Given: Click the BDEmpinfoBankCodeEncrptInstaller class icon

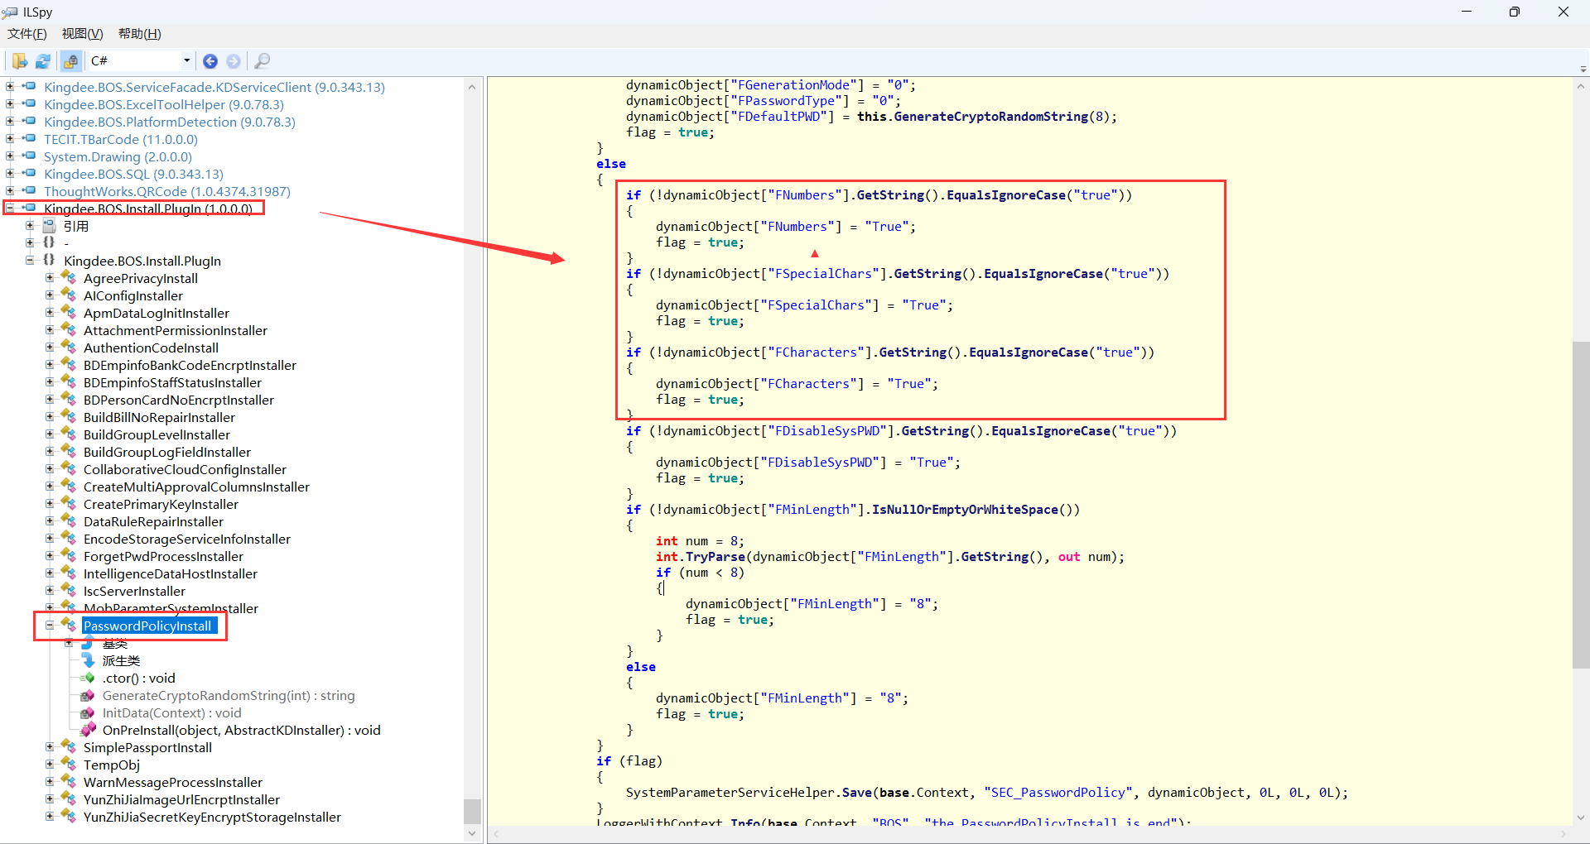Looking at the screenshot, I should (69, 365).
